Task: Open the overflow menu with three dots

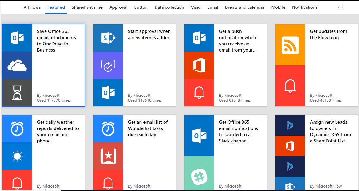Action: (x=341, y=7)
